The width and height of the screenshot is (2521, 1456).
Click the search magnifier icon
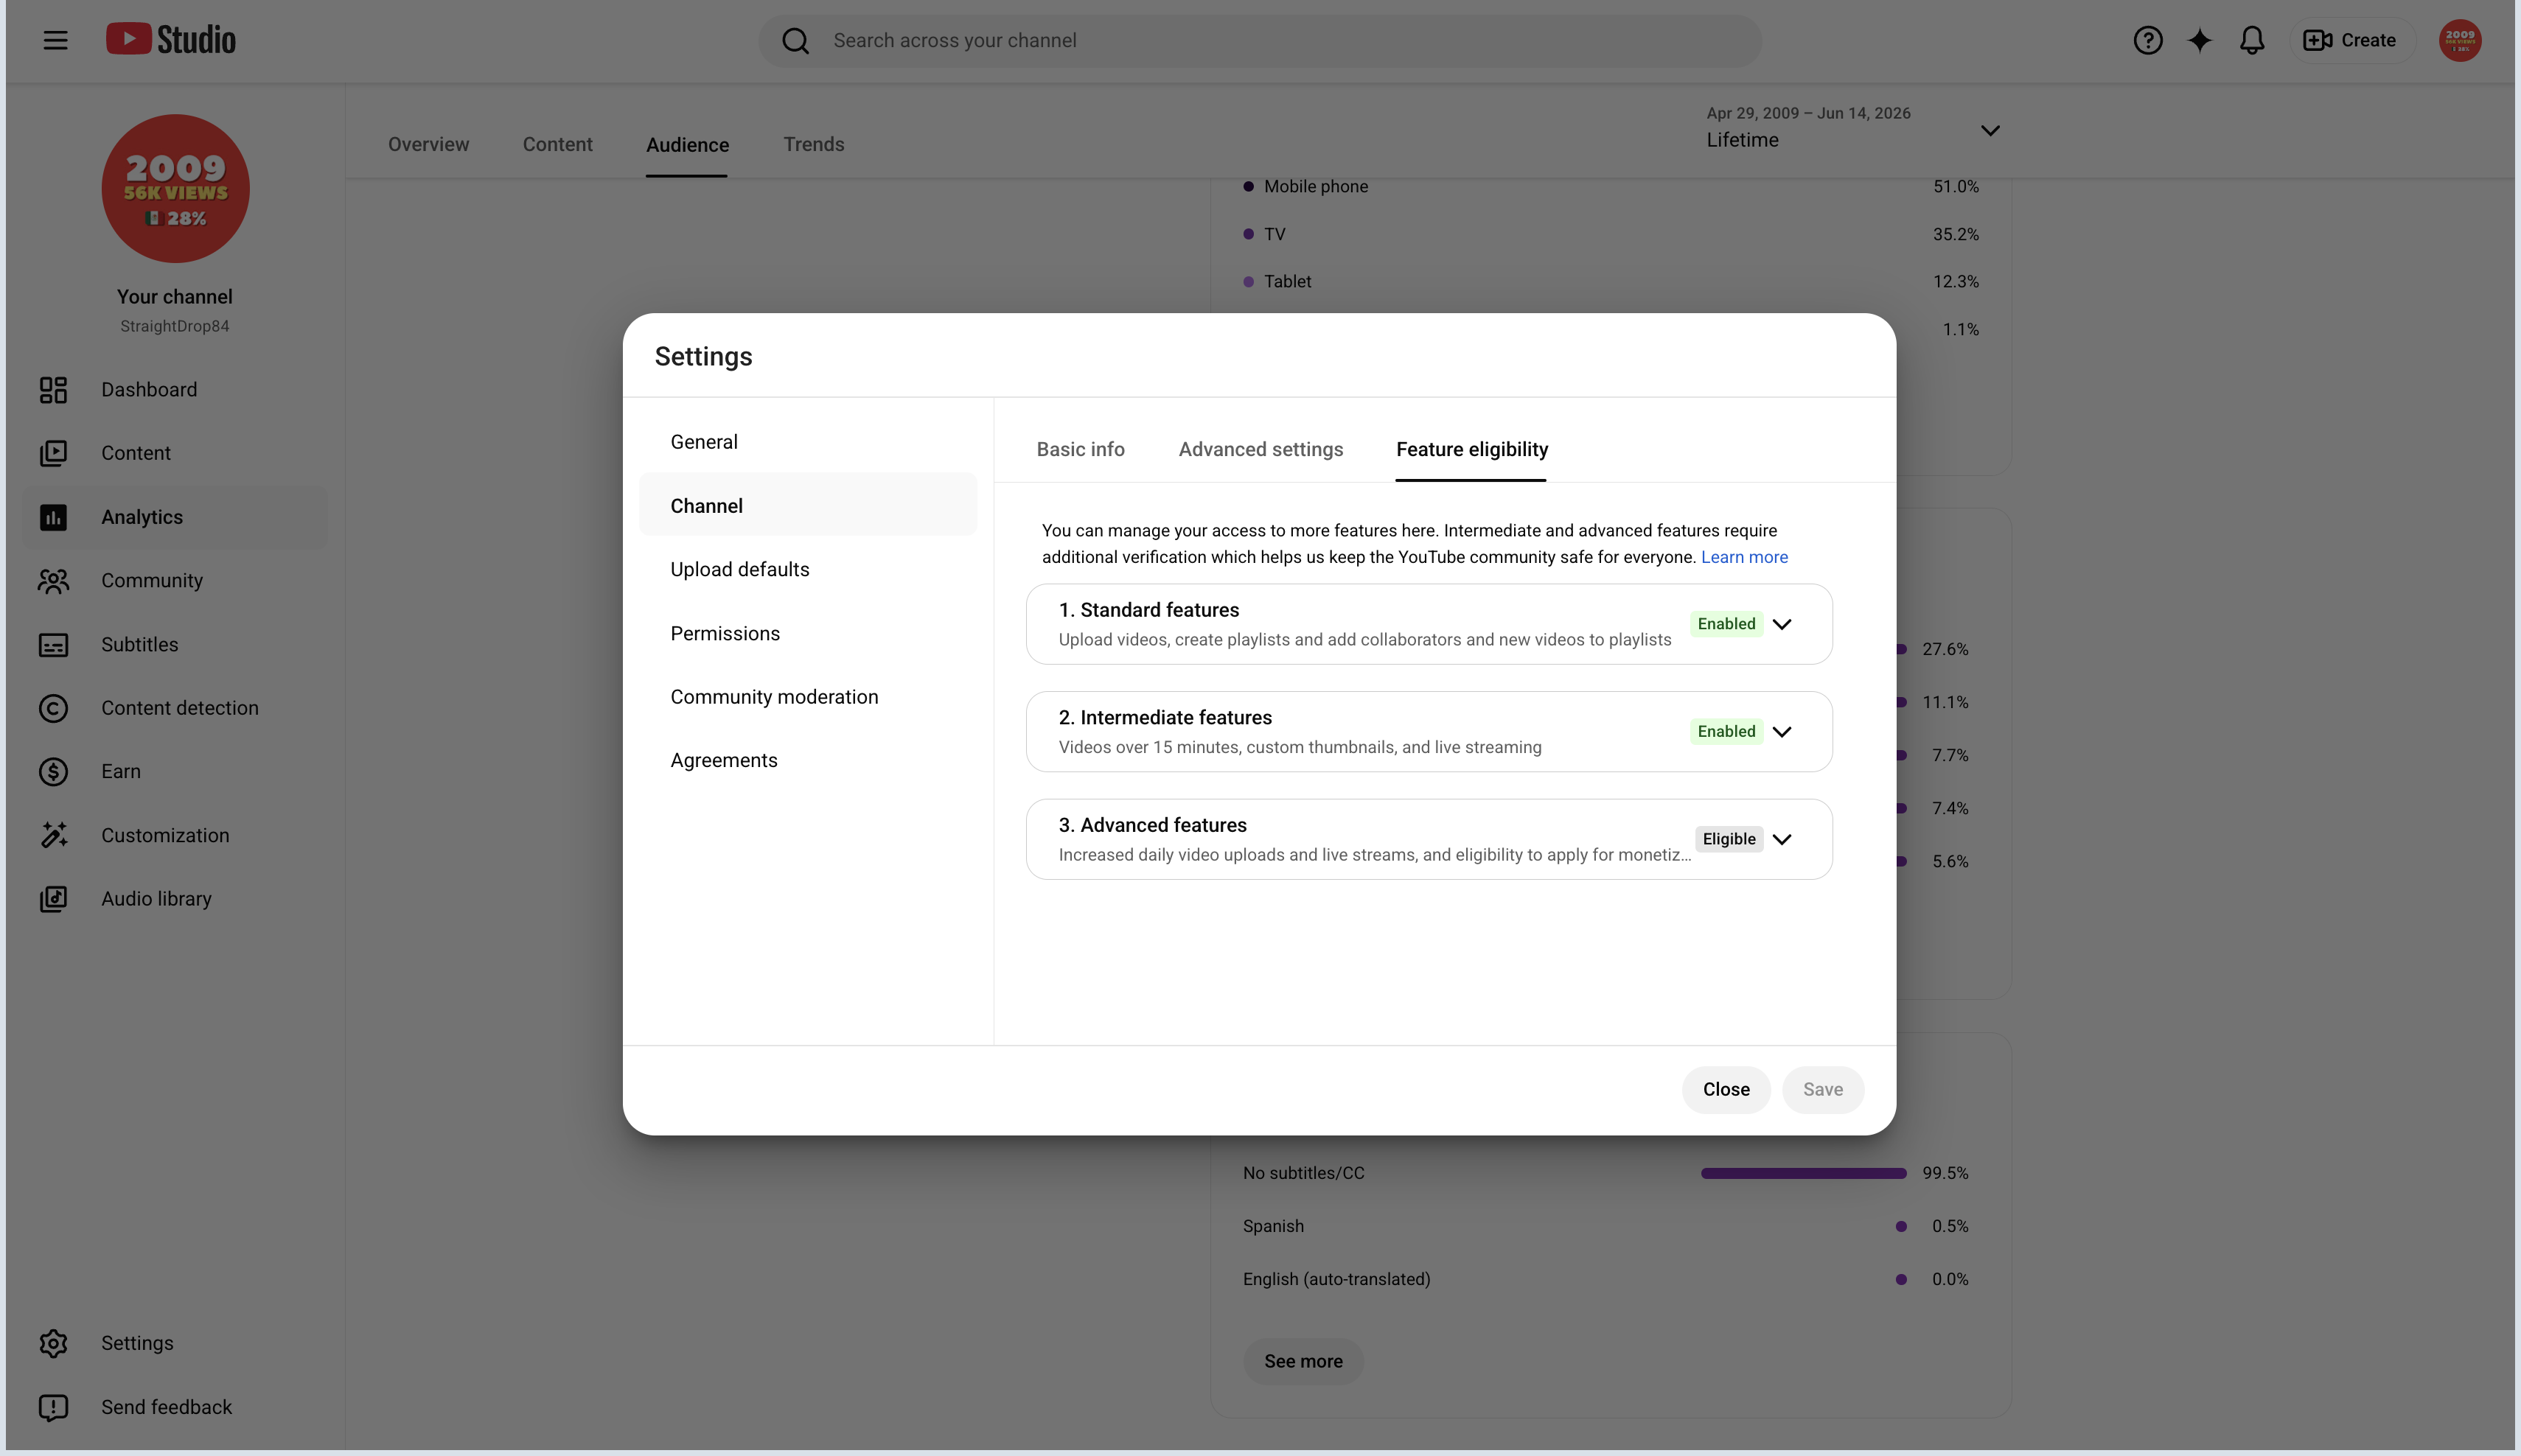[x=795, y=41]
